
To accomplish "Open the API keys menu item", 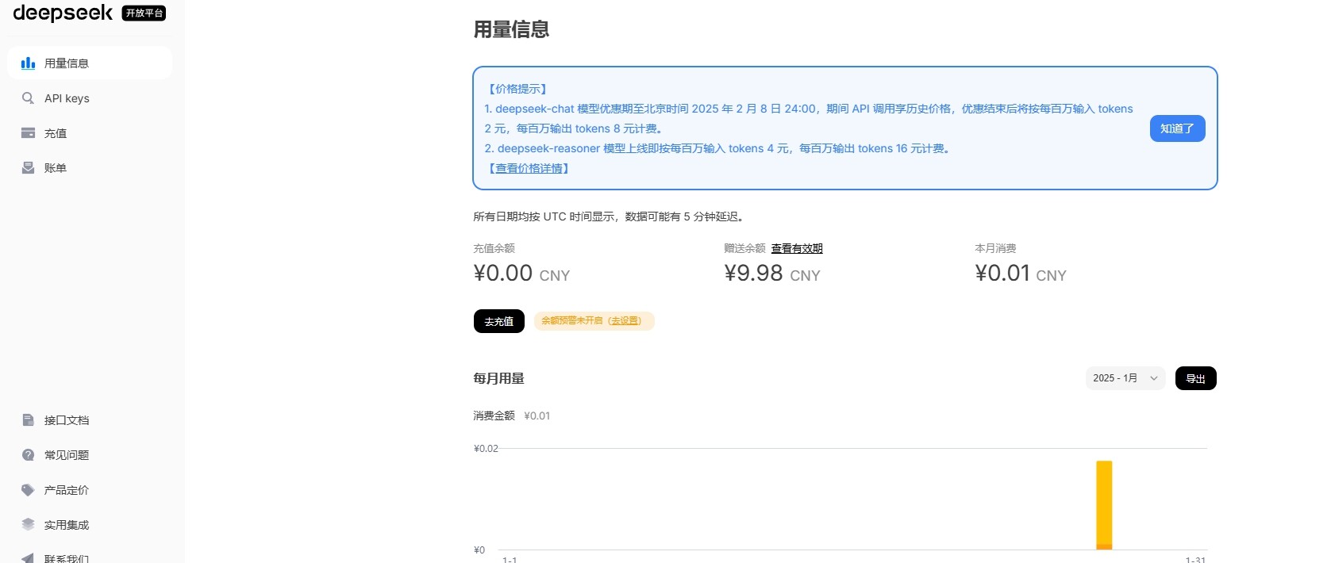I will (67, 98).
